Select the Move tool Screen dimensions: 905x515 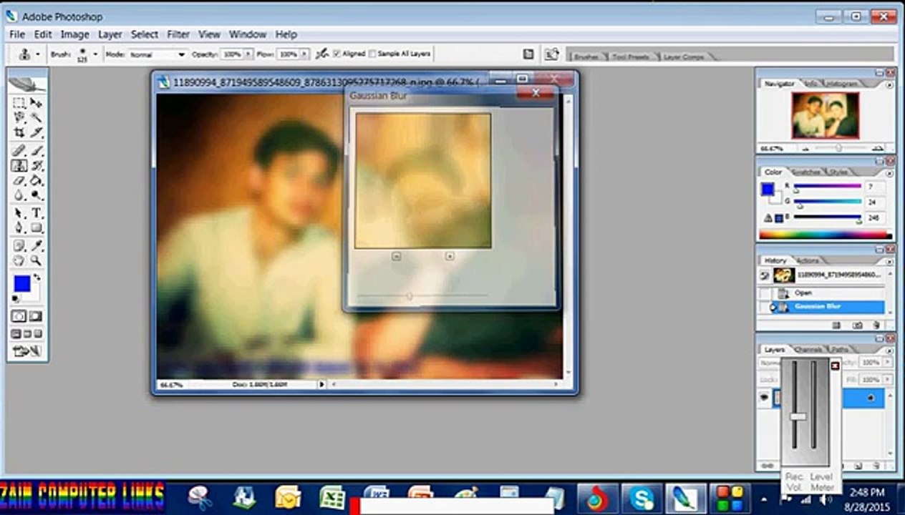36,104
